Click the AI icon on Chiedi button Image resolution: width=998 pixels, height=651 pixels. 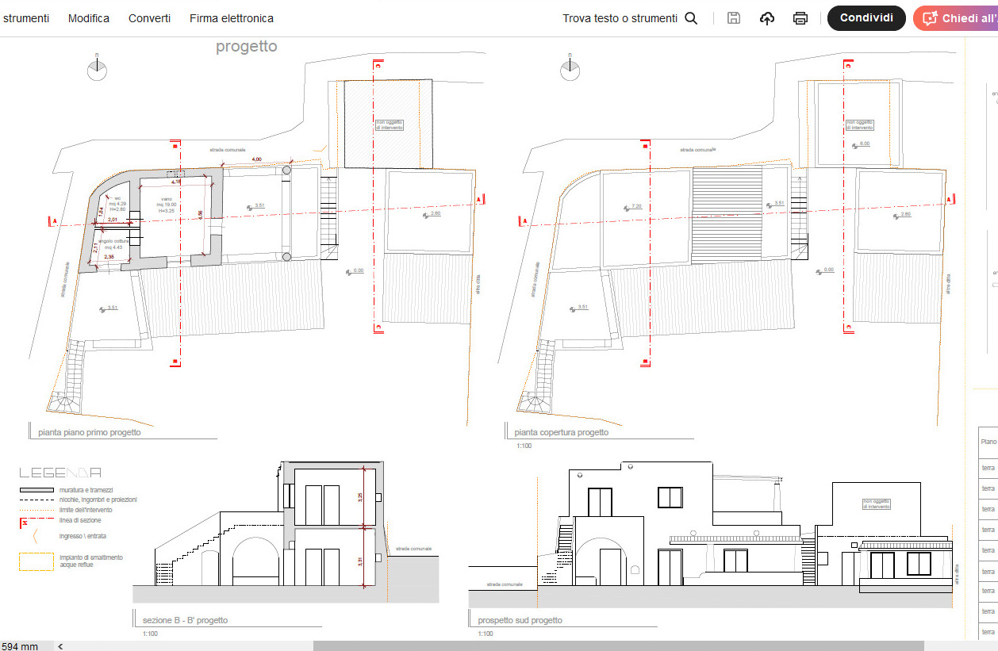[930, 18]
